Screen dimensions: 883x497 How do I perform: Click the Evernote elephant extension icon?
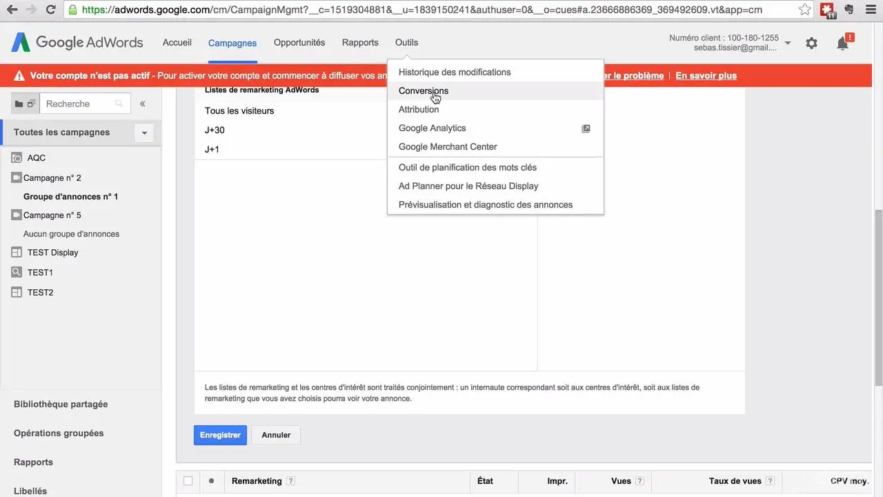[x=849, y=10]
